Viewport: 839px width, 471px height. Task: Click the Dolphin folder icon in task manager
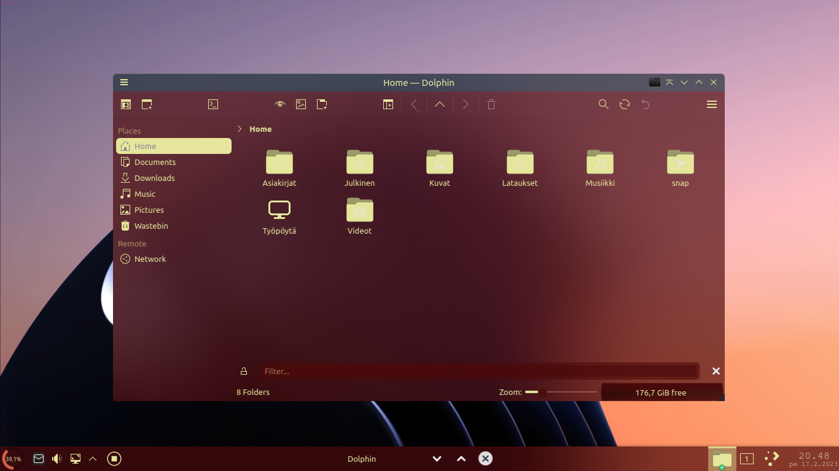[722, 459]
